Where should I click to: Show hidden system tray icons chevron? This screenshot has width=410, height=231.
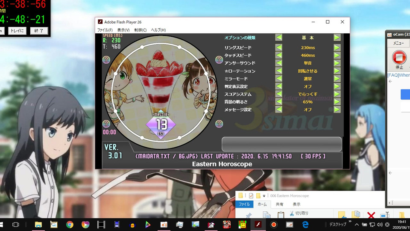[357, 225]
